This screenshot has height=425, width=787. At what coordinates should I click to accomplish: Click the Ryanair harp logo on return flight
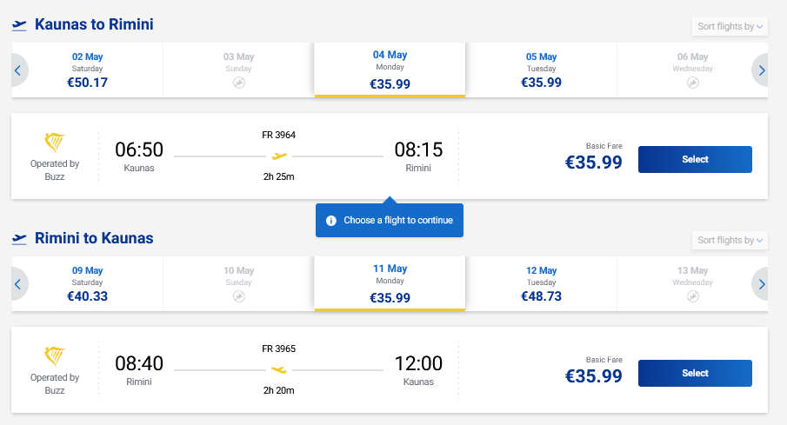[55, 357]
